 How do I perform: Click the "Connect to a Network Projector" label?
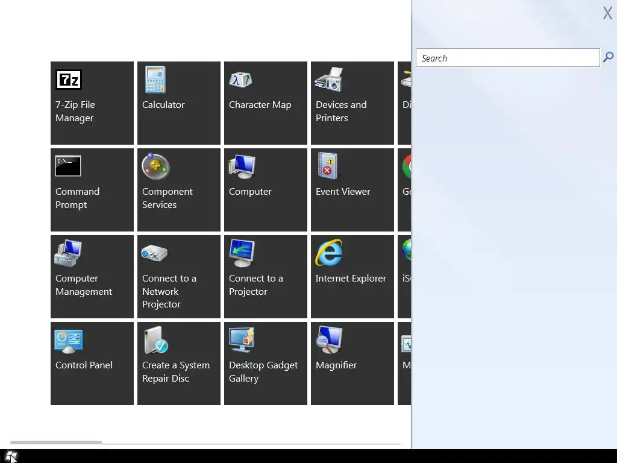tap(169, 291)
